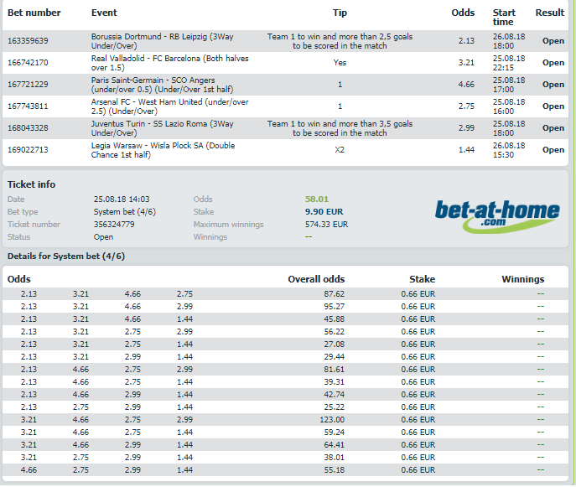Click overall odds 29.44
576x487 pixels.
pos(334,356)
